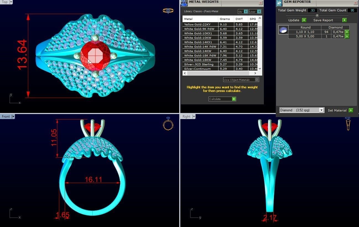Click the 11.05 height dimension in Front viewport
Image resolution: width=359 pixels, height=227 pixels.
tap(54, 138)
